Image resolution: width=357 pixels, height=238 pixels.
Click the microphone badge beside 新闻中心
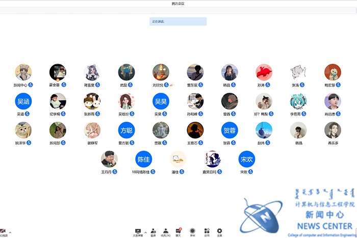tap(30, 85)
